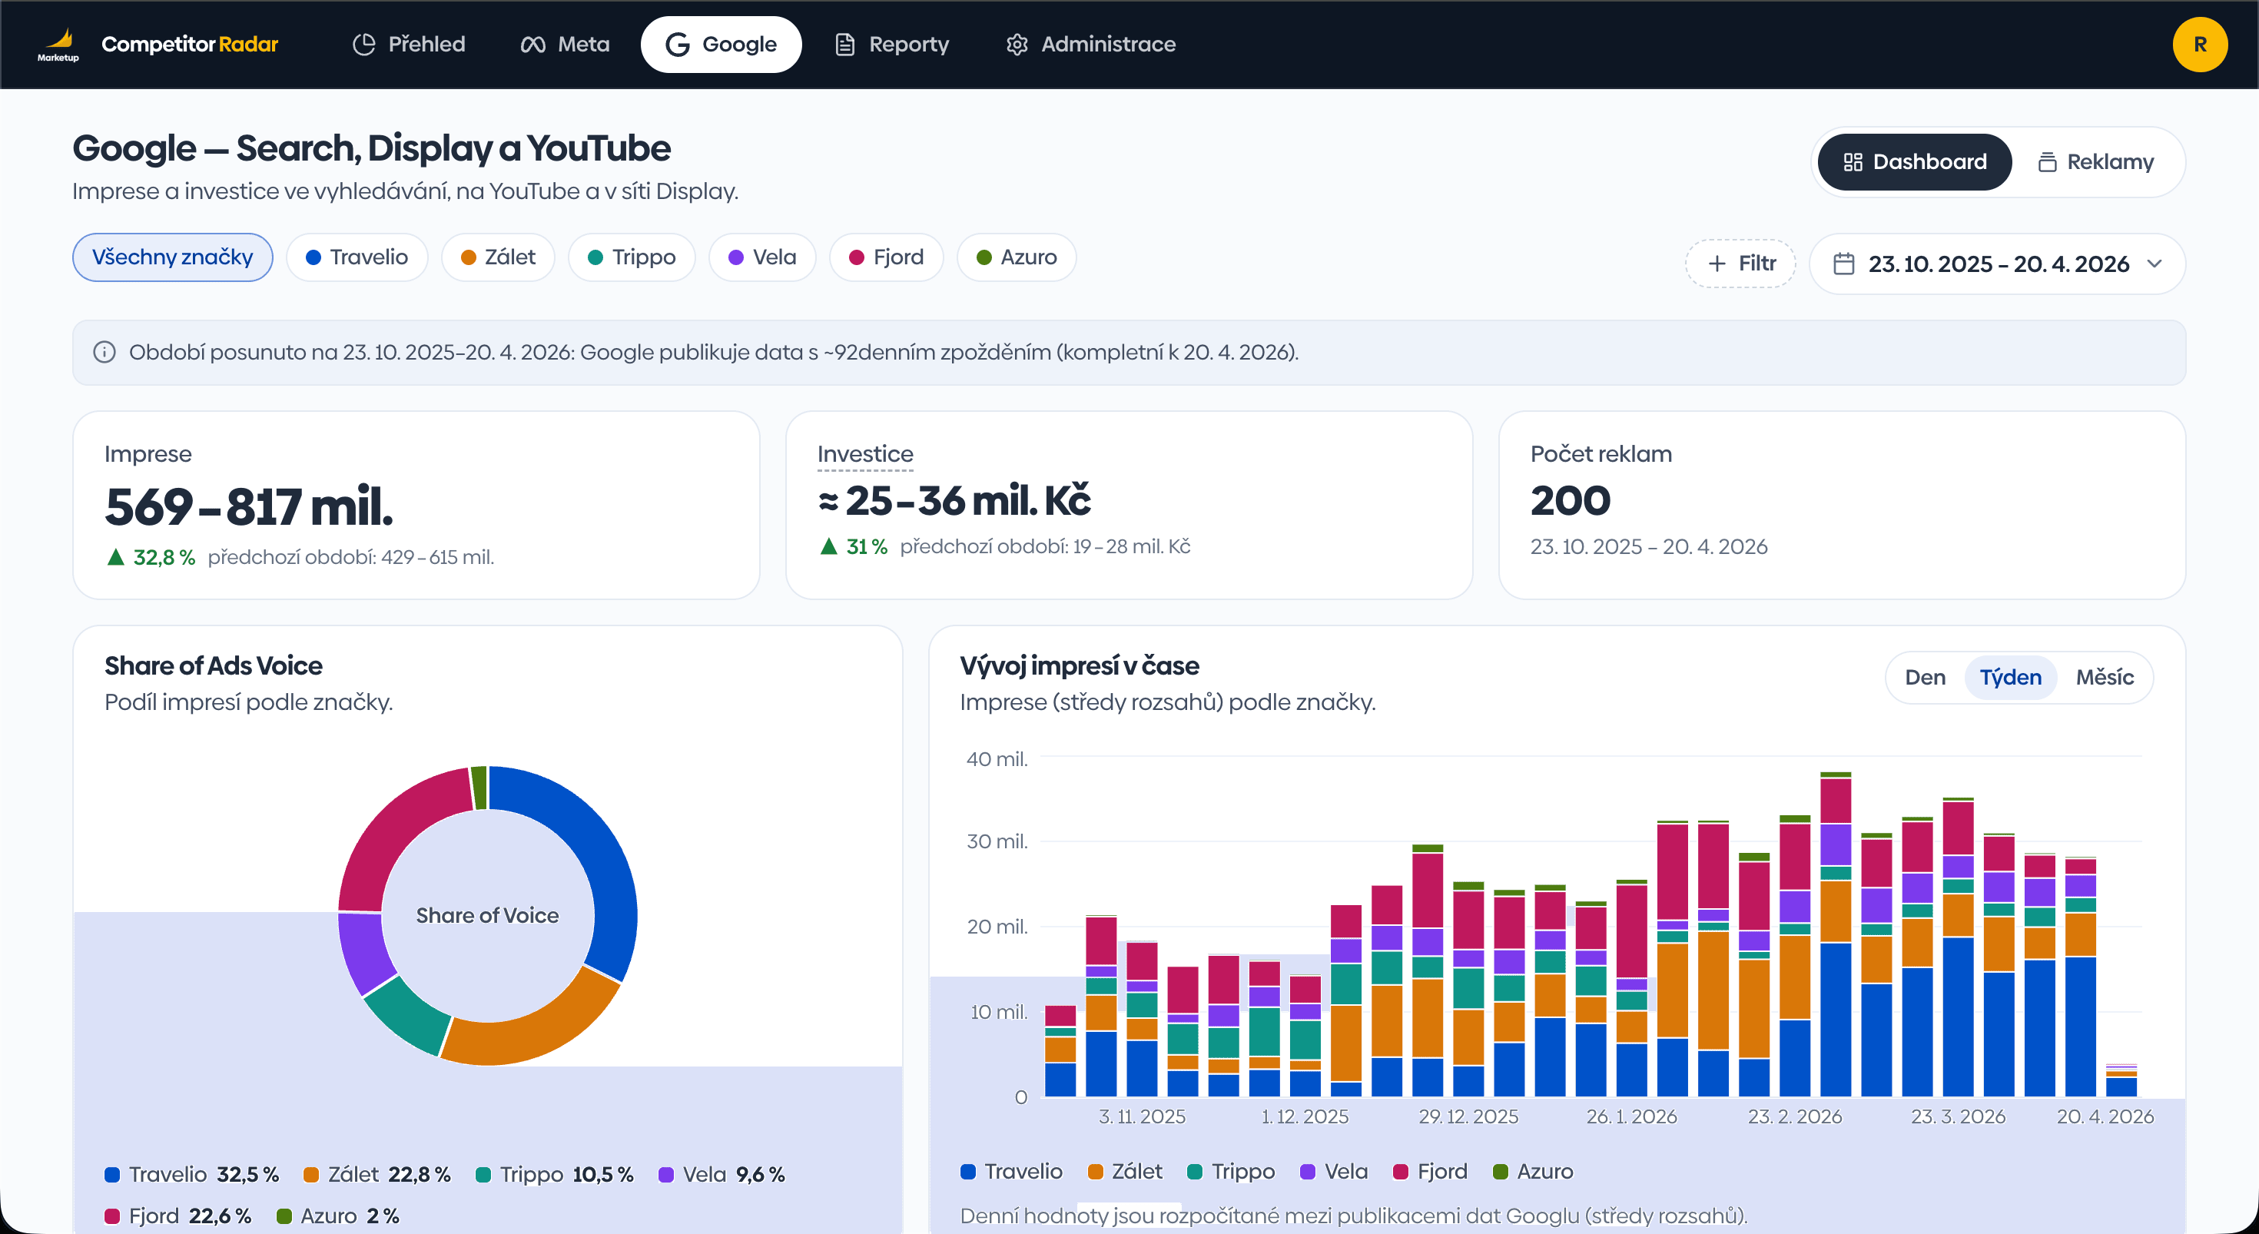The image size is (2259, 1234).
Task: Click the approximately sign before 25–36 mil. Kč
Action: pyautogui.click(x=828, y=502)
